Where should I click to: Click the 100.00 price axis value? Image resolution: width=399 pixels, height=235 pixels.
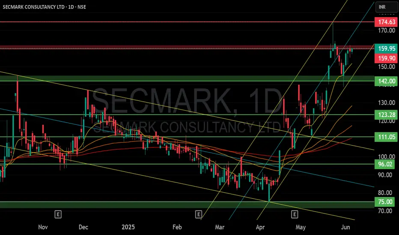tap(387, 157)
